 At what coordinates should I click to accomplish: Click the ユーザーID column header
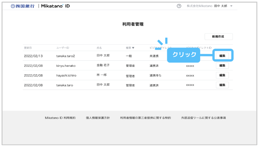(x=62, y=48)
